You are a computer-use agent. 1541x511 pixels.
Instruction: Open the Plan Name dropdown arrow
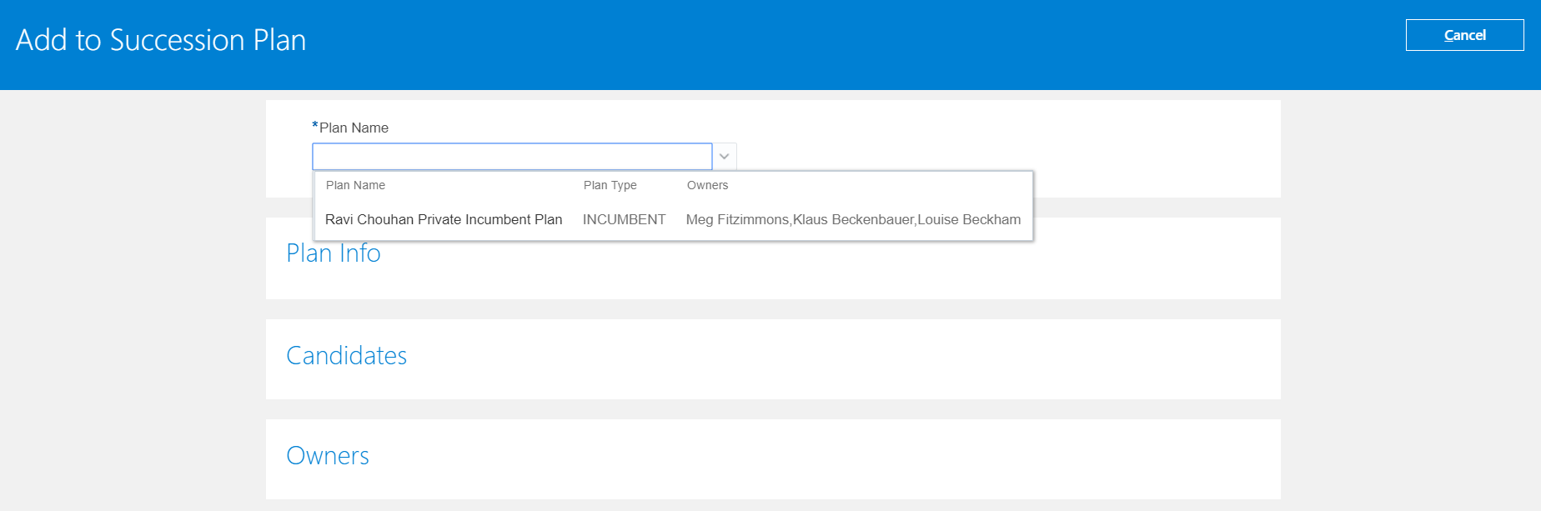pos(725,157)
